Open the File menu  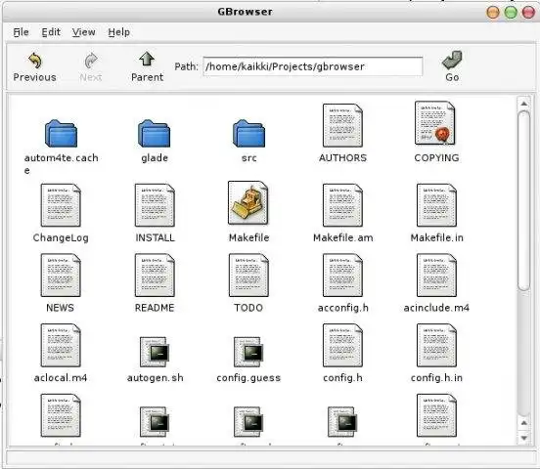pos(21,32)
